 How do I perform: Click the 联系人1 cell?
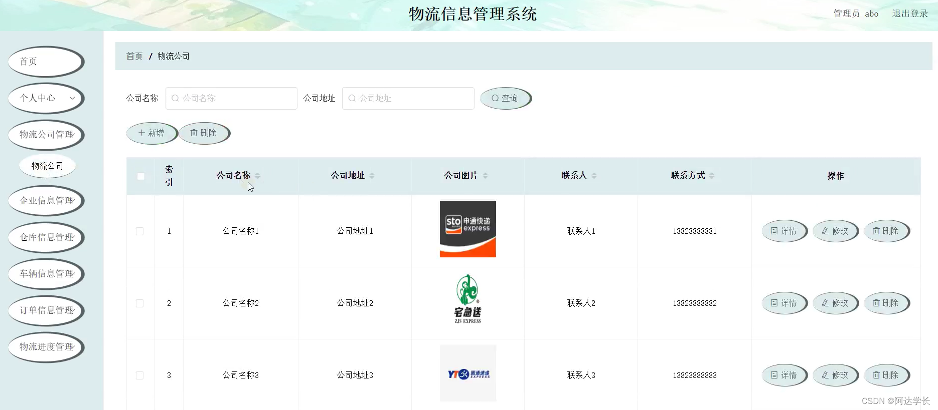click(x=581, y=231)
